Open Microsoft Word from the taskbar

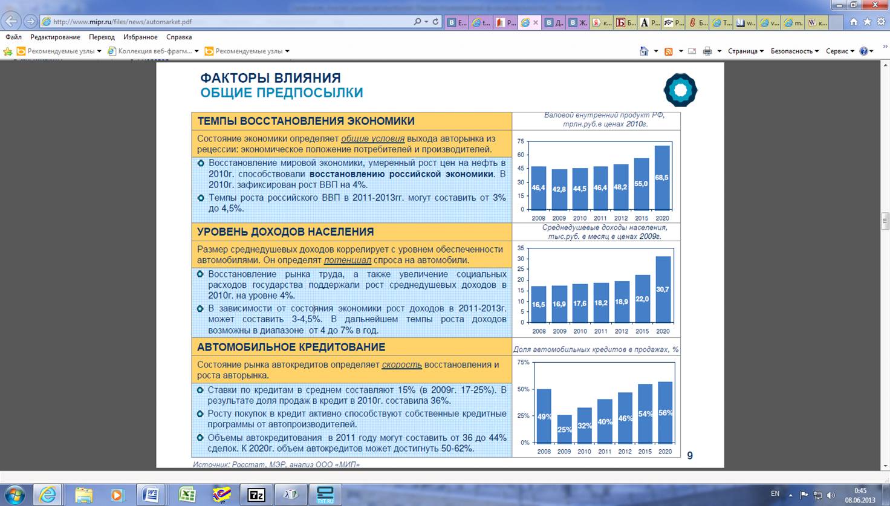click(151, 495)
